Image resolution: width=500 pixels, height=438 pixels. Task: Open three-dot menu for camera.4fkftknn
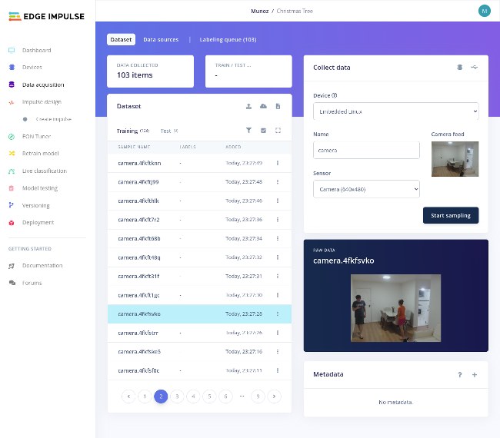[x=278, y=163]
